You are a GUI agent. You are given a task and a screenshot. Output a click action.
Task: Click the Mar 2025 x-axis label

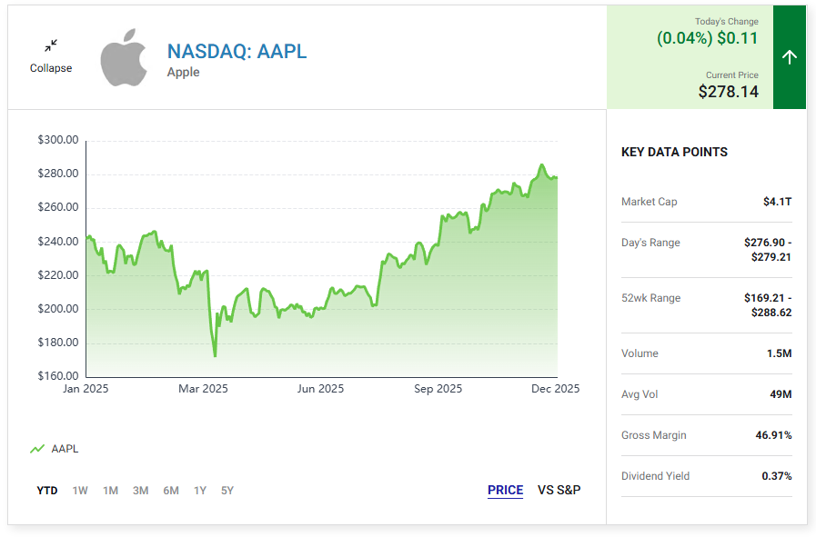(203, 388)
